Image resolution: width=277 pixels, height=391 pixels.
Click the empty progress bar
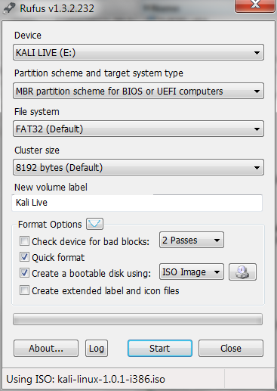[137, 320]
